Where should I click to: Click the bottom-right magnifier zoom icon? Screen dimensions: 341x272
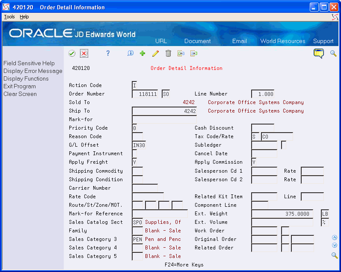[x=335, y=255]
